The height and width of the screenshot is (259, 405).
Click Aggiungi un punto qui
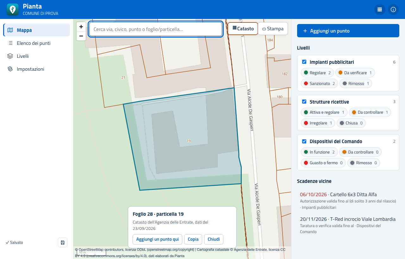(158, 239)
